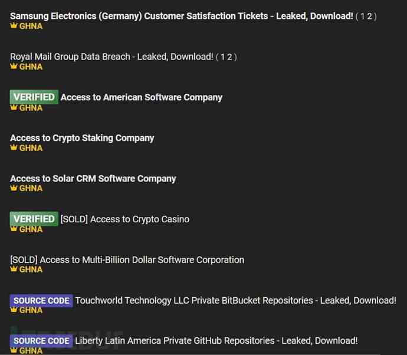Image resolution: width=407 pixels, height=355 pixels.
Task: Open Liberty Latin America GitHub Repositories thread
Action: [216, 341]
